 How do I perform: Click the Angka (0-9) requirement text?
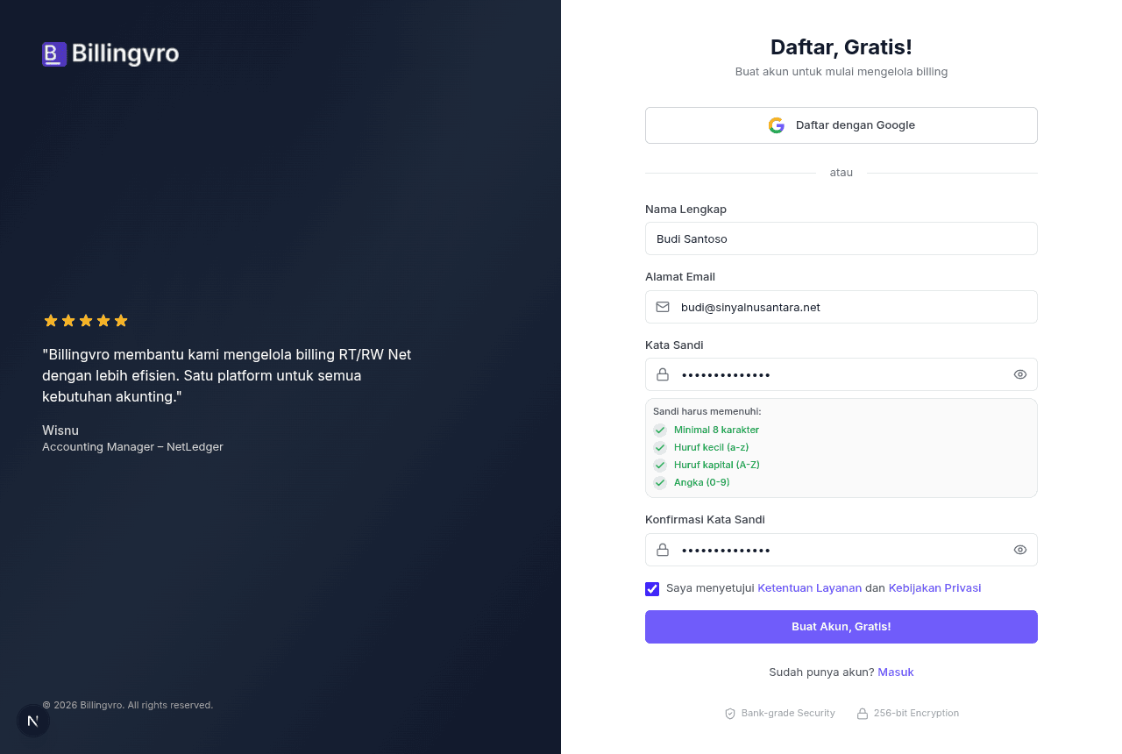pyautogui.click(x=702, y=483)
